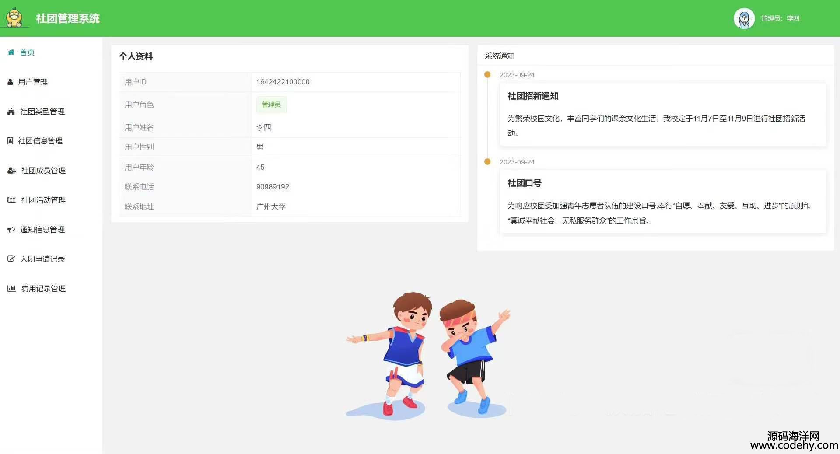Click the 社团管理系统 title
Screen dimensions: 840x454
click(68, 18)
